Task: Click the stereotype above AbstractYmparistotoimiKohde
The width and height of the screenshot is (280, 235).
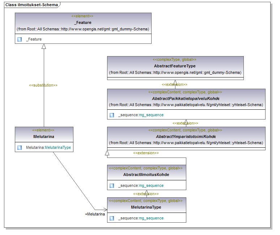Action: 185,130
